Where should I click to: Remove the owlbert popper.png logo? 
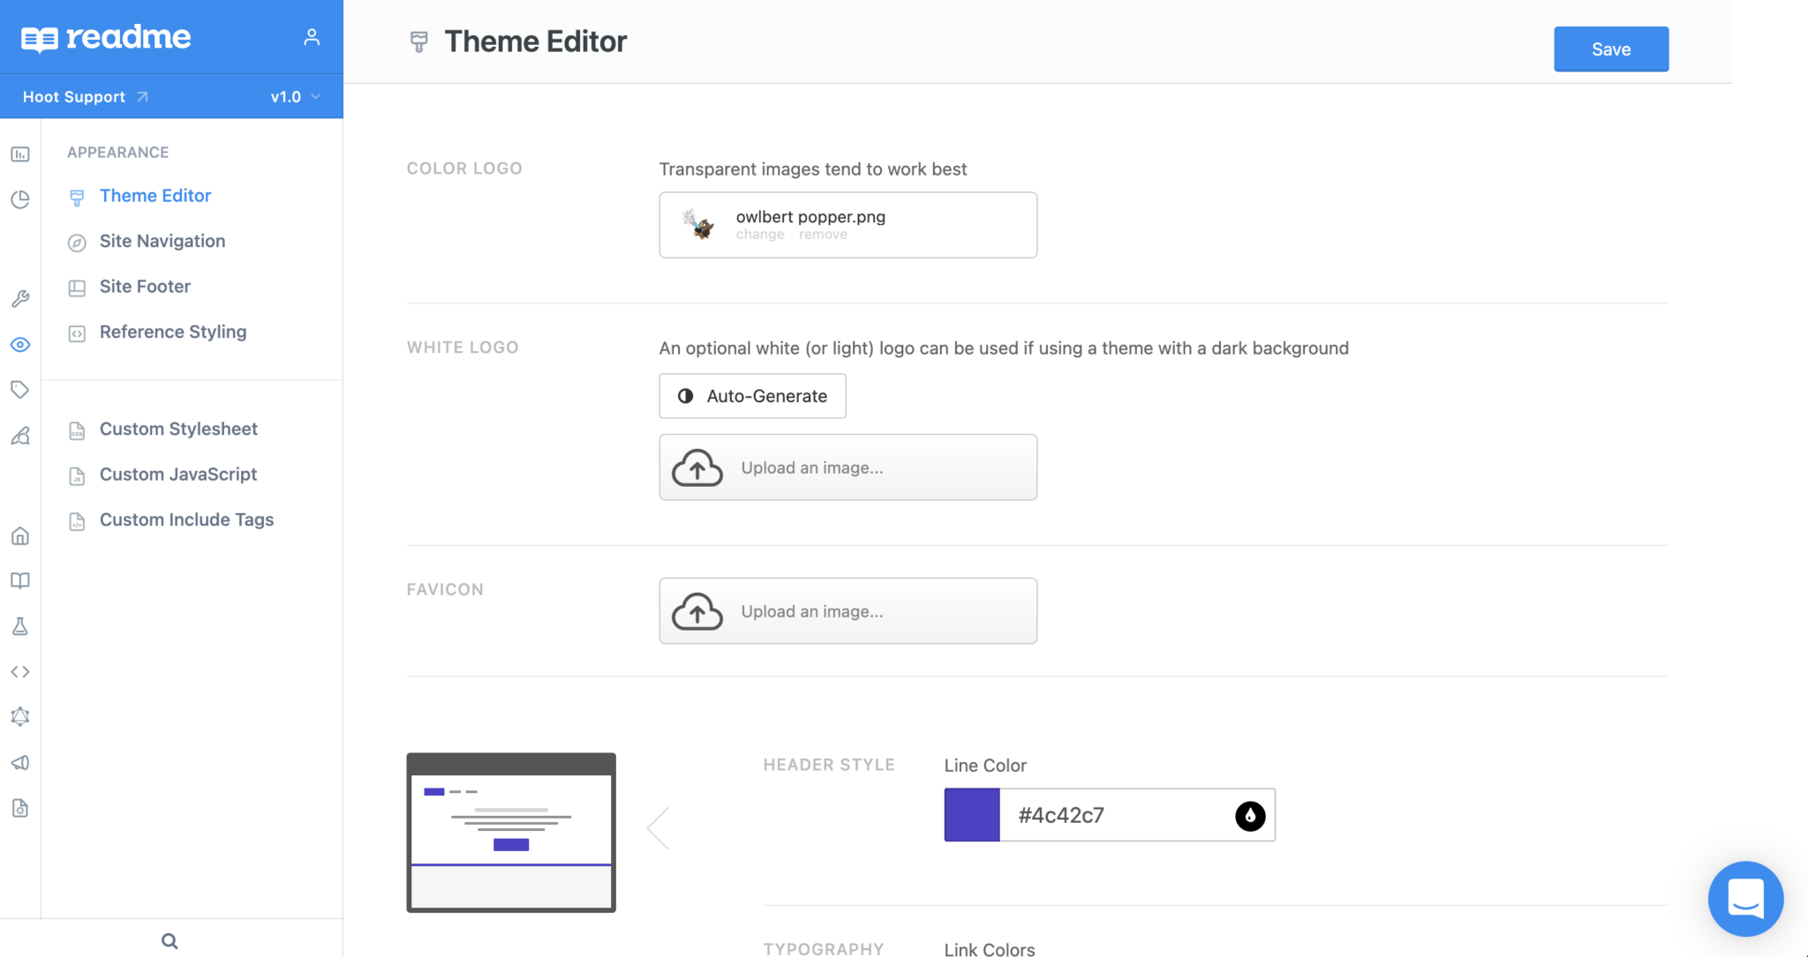coord(823,234)
